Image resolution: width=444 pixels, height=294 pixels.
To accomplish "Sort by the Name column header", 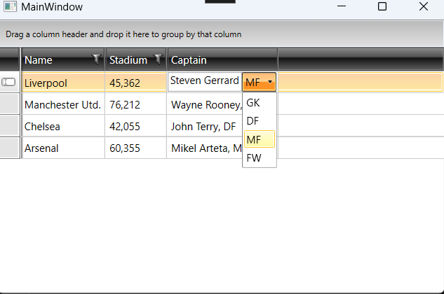I will (53, 60).
